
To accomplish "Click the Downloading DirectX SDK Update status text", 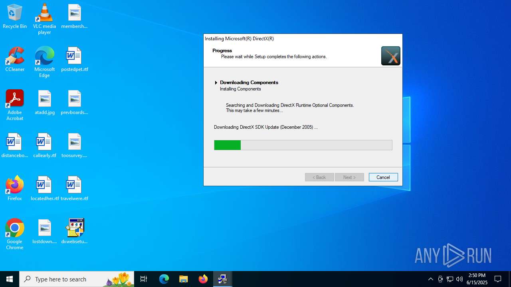I will 266,127.
